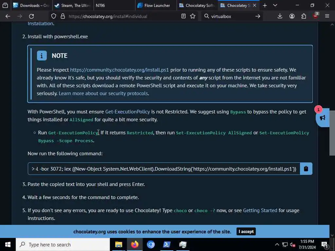
Task: Open the notification center
Action: pyautogui.click(x=325, y=244)
